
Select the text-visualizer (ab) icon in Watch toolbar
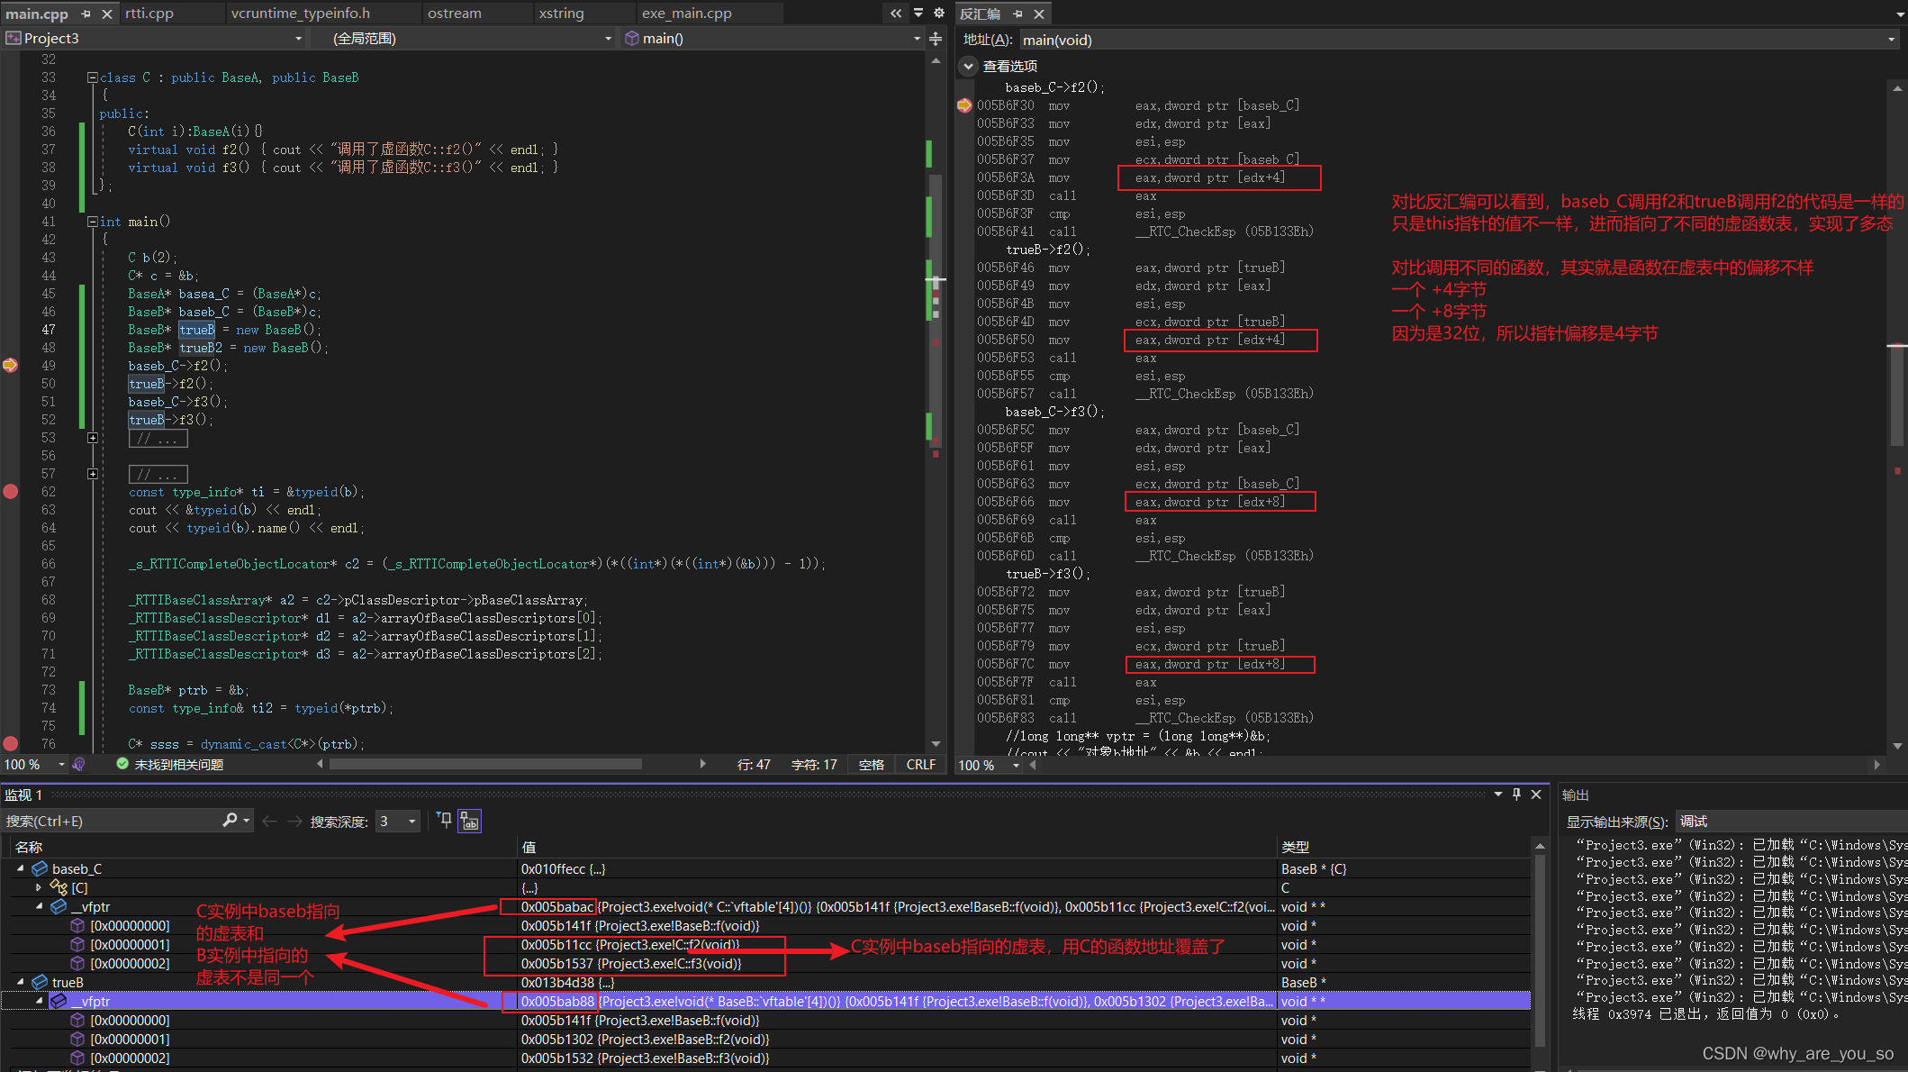(x=469, y=821)
